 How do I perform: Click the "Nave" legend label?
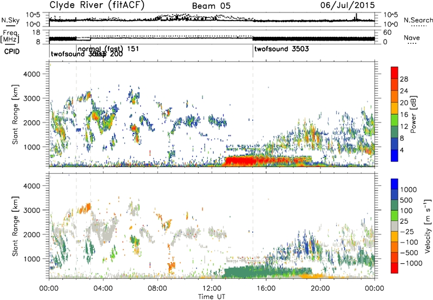(412, 37)
